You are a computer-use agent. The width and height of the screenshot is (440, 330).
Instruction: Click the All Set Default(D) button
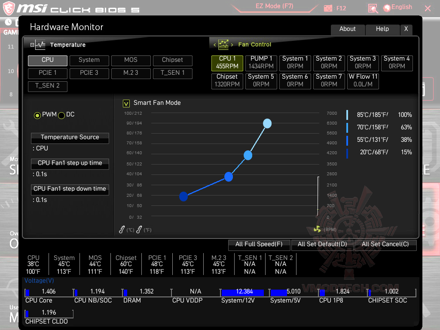pos(322,245)
